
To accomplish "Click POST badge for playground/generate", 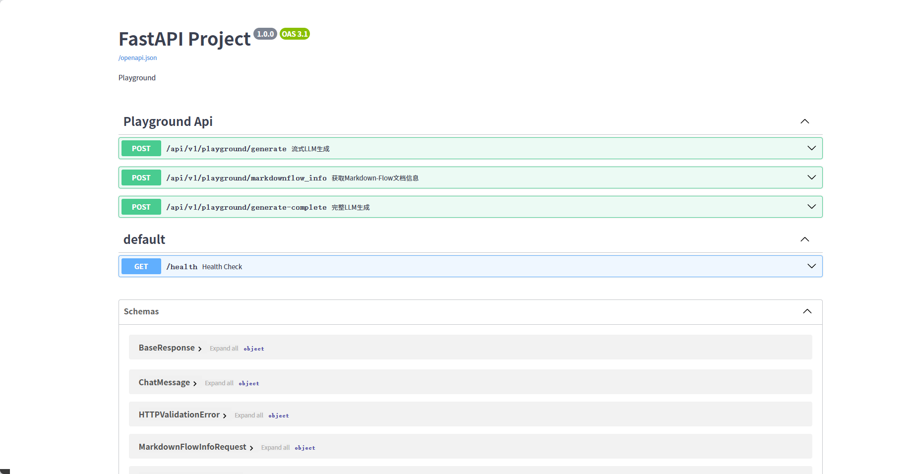I will 141,148.
